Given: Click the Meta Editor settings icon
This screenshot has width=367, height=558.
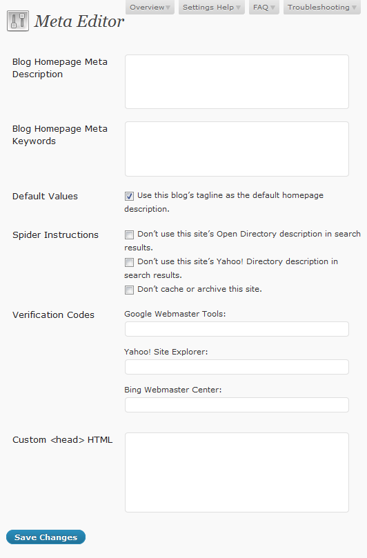Looking at the screenshot, I should (18, 21).
